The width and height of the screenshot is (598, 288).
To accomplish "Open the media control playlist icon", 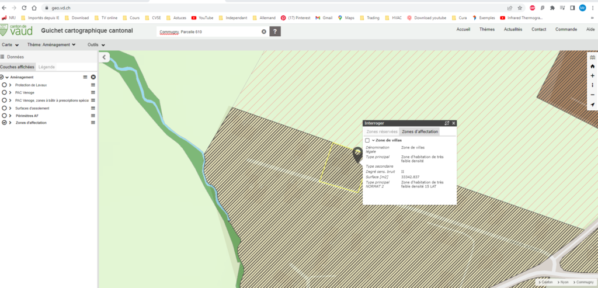I will click(562, 8).
